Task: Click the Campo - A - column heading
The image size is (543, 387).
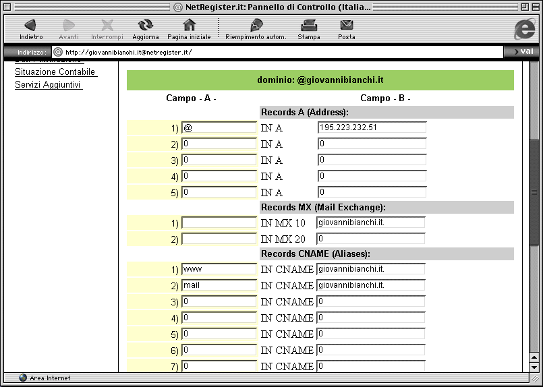Action: [191, 98]
